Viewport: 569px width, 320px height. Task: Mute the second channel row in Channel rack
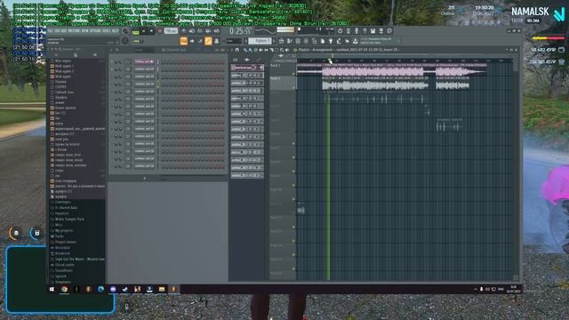(x=112, y=69)
